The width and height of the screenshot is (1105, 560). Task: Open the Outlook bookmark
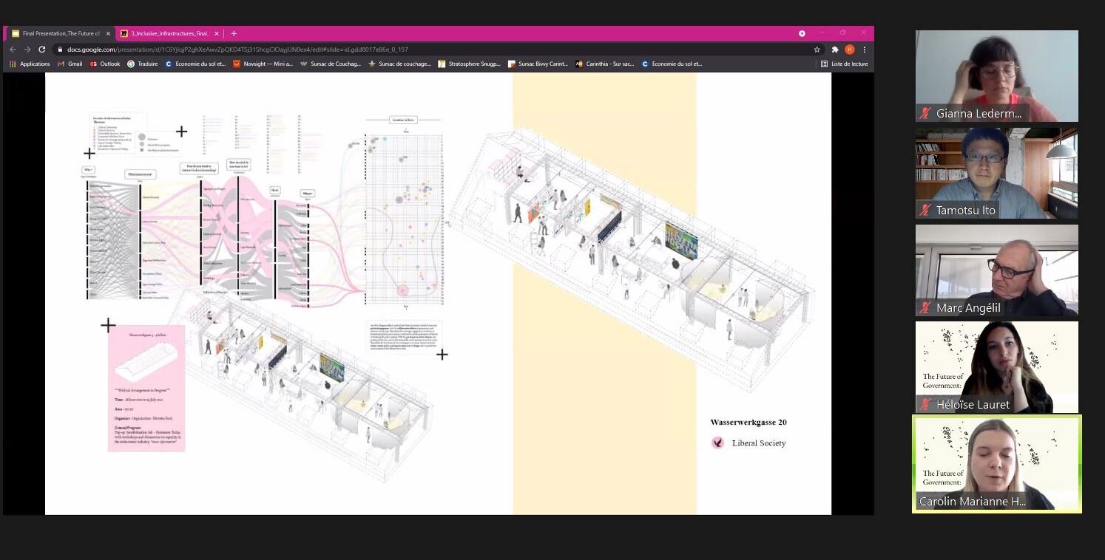pos(104,64)
